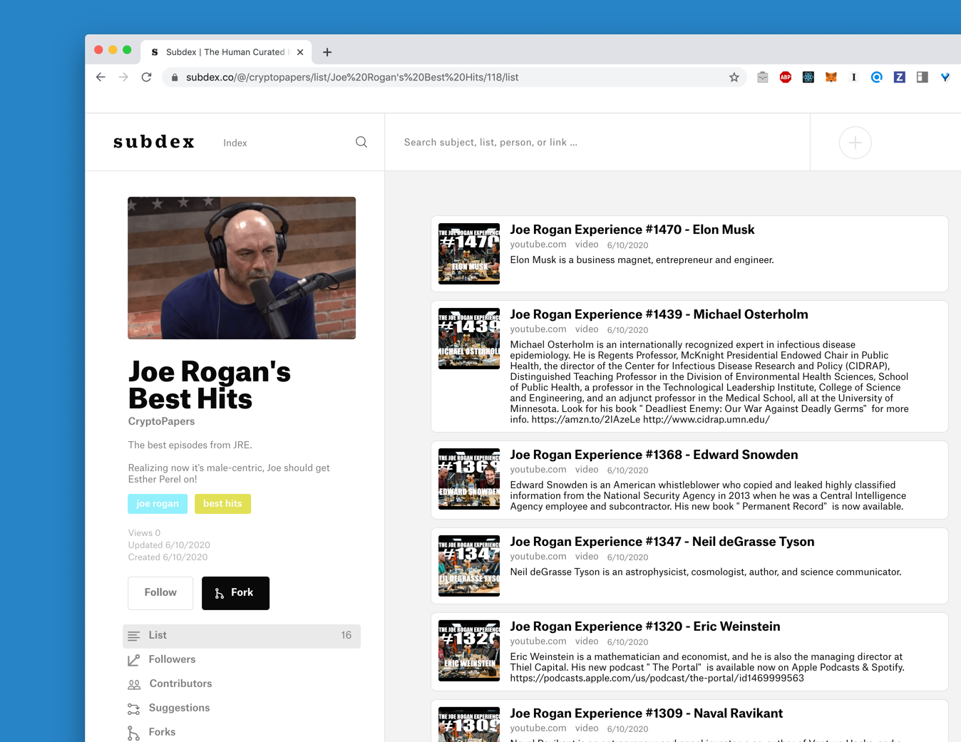This screenshot has width=961, height=742.
Task: Click the briefcase extension icon
Action: [x=762, y=77]
